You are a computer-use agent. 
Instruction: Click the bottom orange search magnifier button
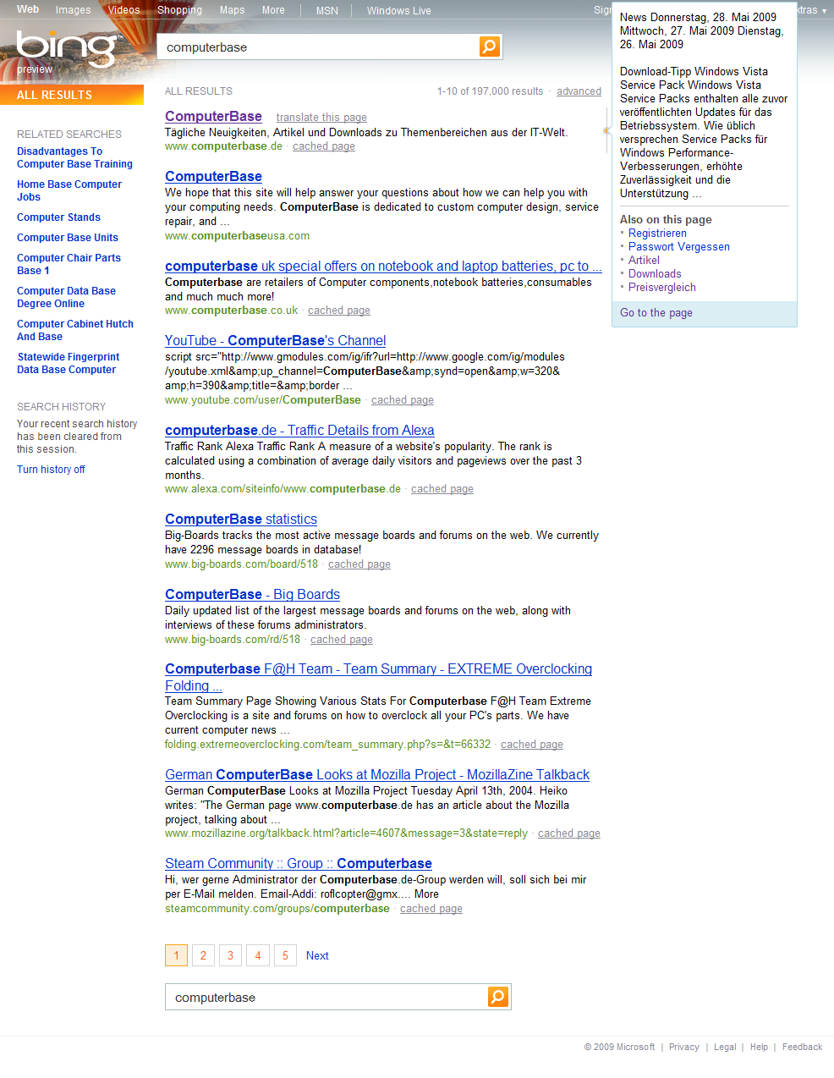498,997
